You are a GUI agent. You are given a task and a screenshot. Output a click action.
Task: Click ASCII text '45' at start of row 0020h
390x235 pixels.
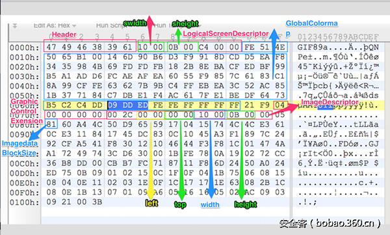coord(303,67)
